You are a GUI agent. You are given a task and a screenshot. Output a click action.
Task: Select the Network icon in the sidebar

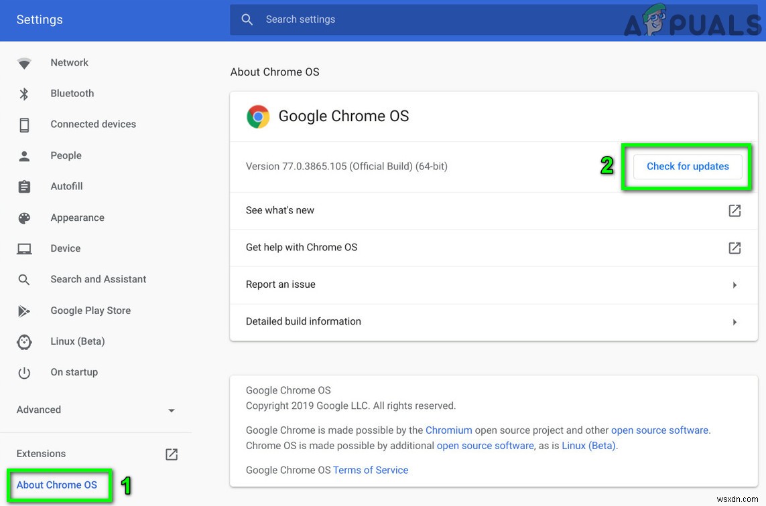pyautogui.click(x=24, y=62)
